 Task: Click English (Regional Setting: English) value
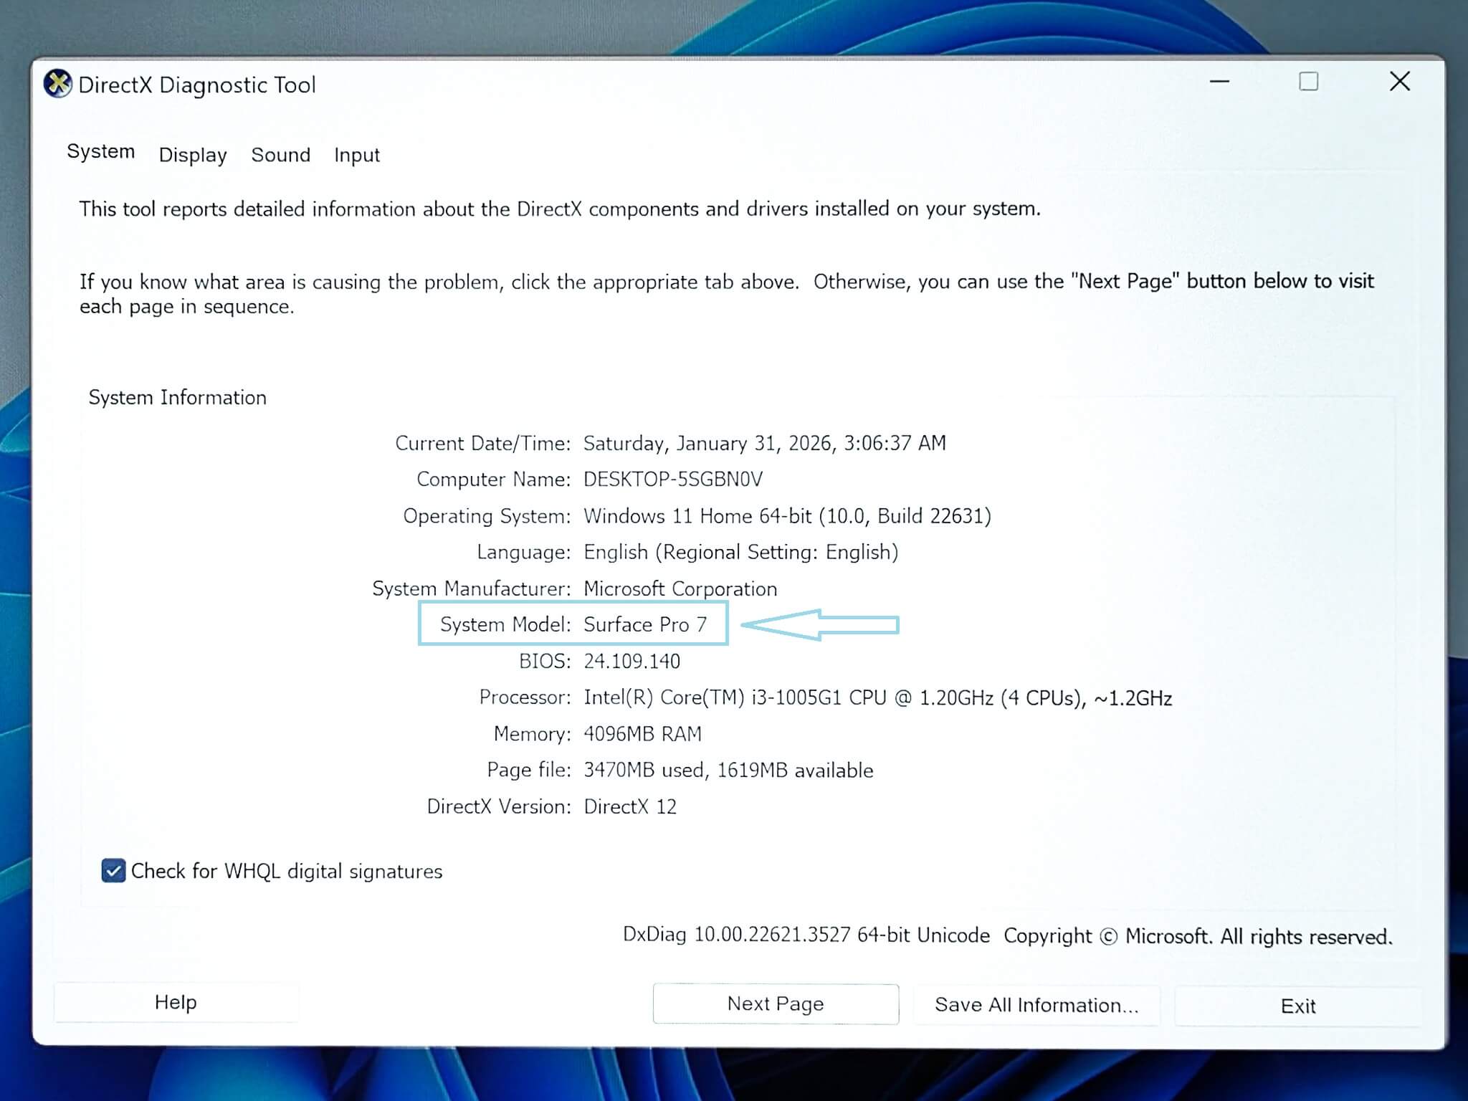[740, 552]
